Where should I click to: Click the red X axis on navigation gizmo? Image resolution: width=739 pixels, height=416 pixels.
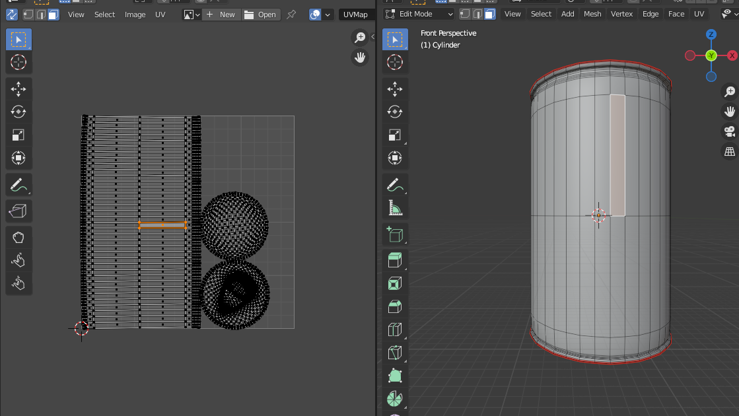click(732, 55)
